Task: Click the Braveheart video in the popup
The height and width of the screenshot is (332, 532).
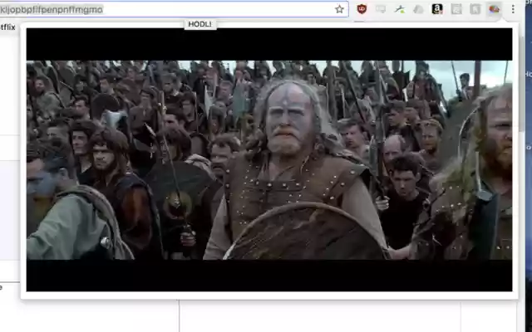Action: click(269, 159)
